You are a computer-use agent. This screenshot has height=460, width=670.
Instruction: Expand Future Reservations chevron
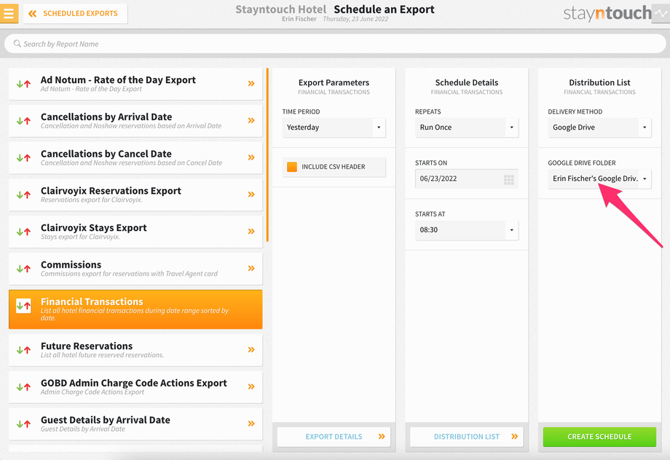click(251, 350)
